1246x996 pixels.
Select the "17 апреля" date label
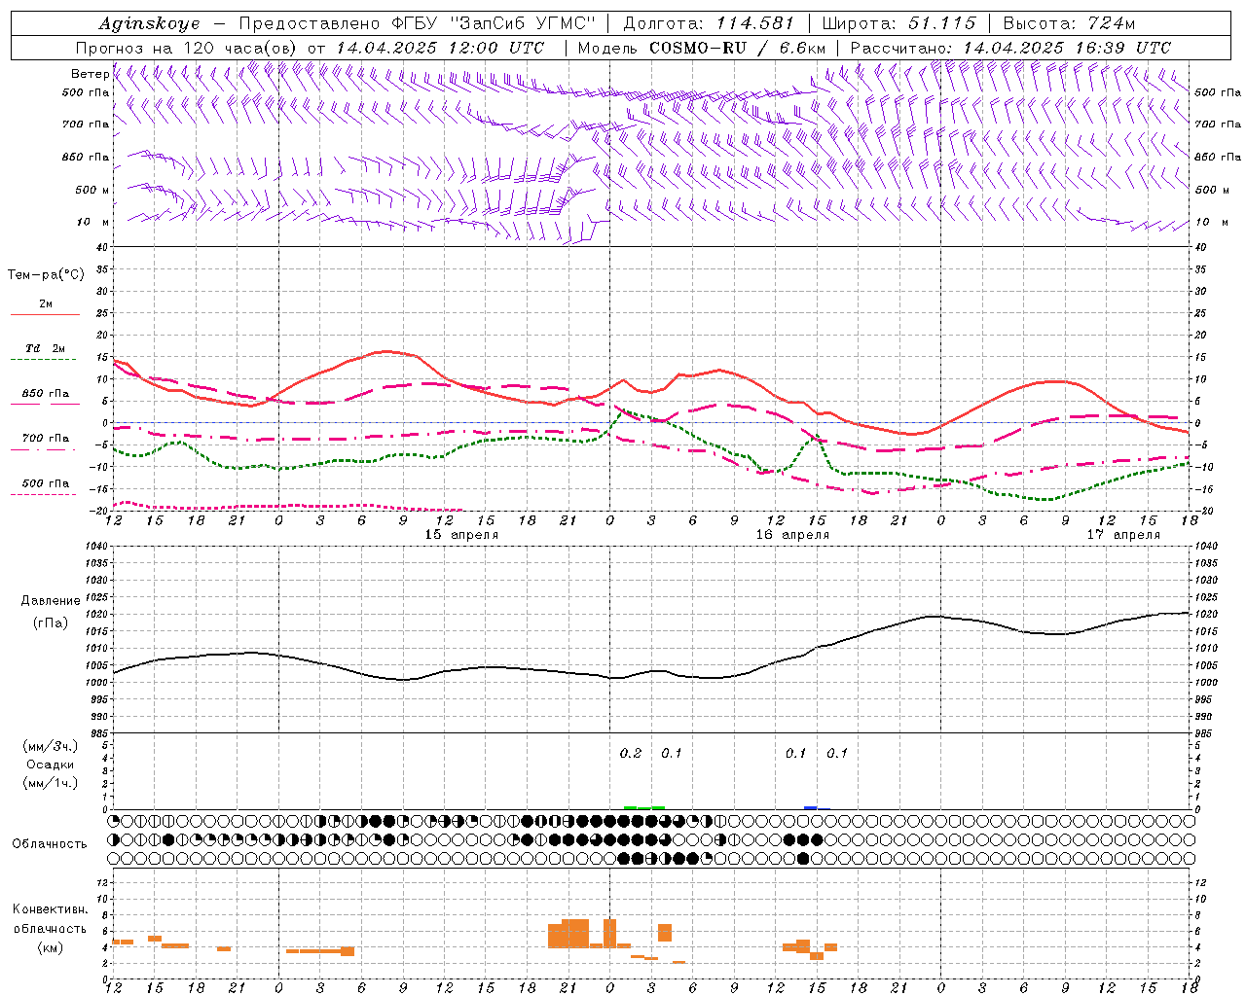click(x=1123, y=535)
